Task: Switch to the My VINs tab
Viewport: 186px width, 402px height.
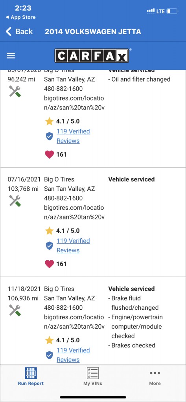Action: click(x=93, y=376)
